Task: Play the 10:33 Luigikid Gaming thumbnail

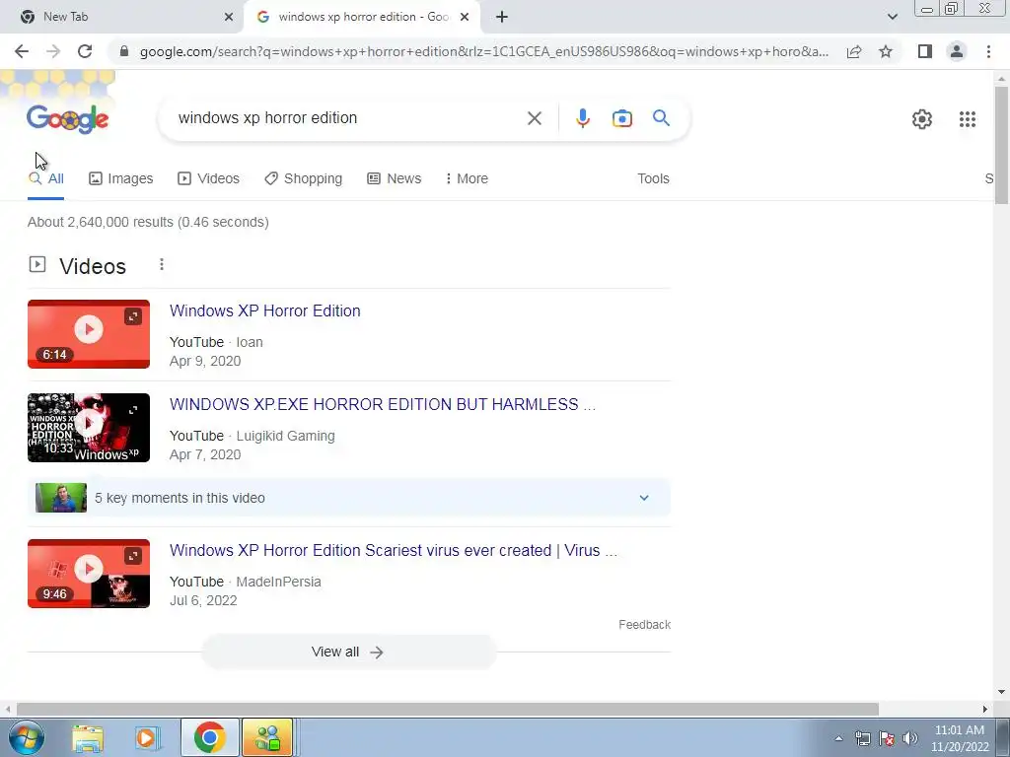Action: (88, 424)
